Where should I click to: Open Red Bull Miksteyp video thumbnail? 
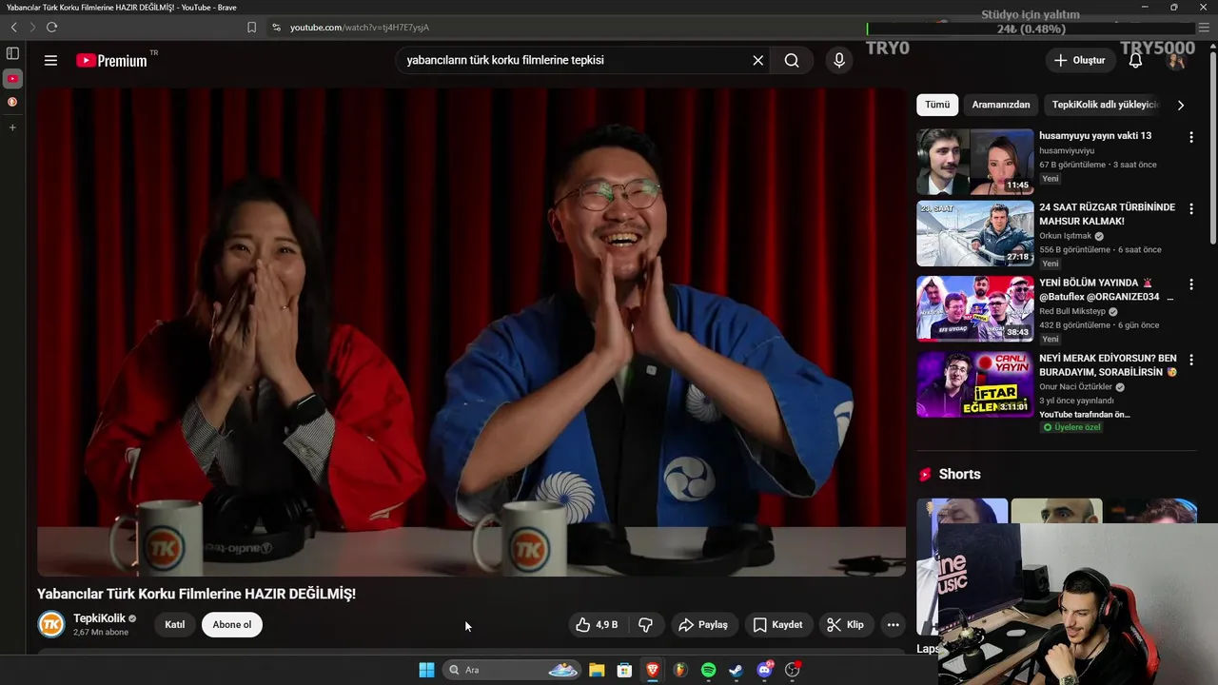pos(974,308)
